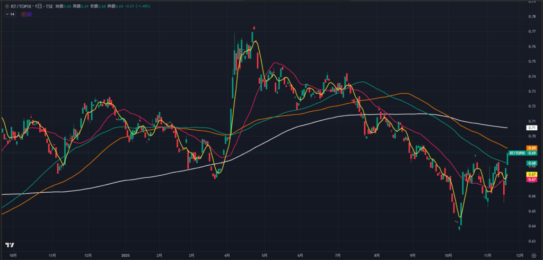Expand the 14 indicators legend
This screenshot has width=543, height=260.
pos(10,14)
